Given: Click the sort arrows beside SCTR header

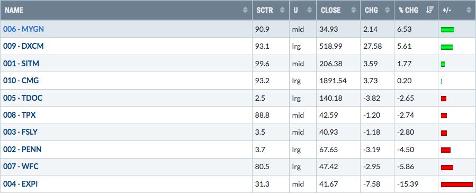Looking at the screenshot, I should [x=282, y=10].
